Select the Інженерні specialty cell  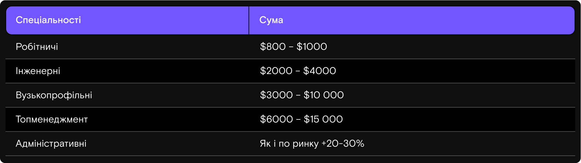coord(38,71)
